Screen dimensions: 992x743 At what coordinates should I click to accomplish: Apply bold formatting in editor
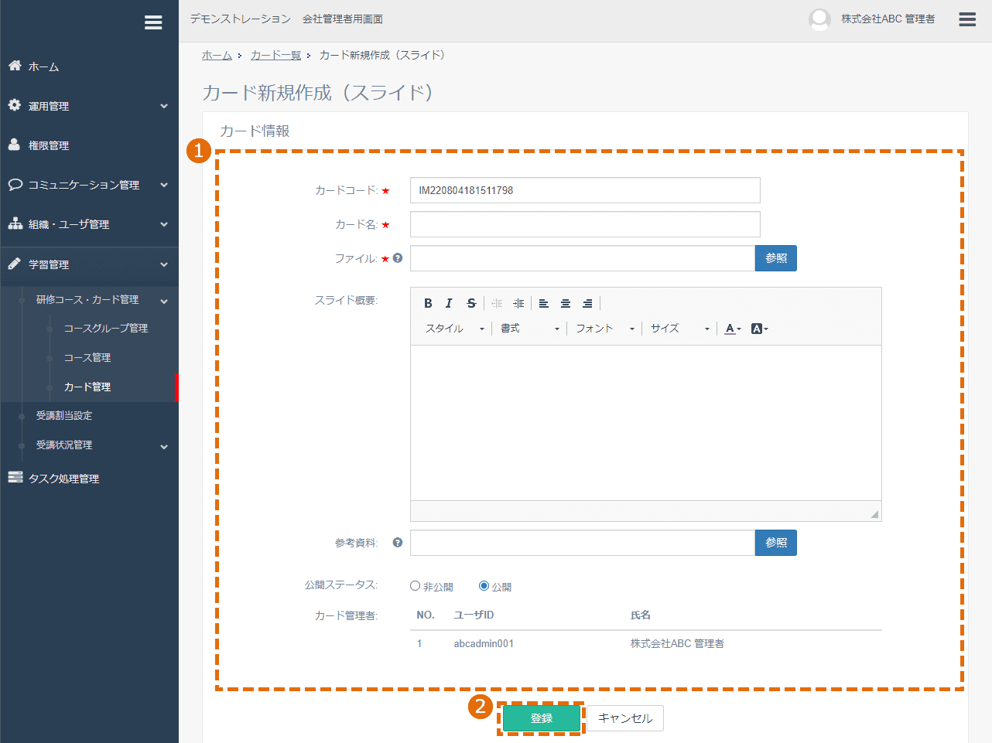click(x=428, y=303)
